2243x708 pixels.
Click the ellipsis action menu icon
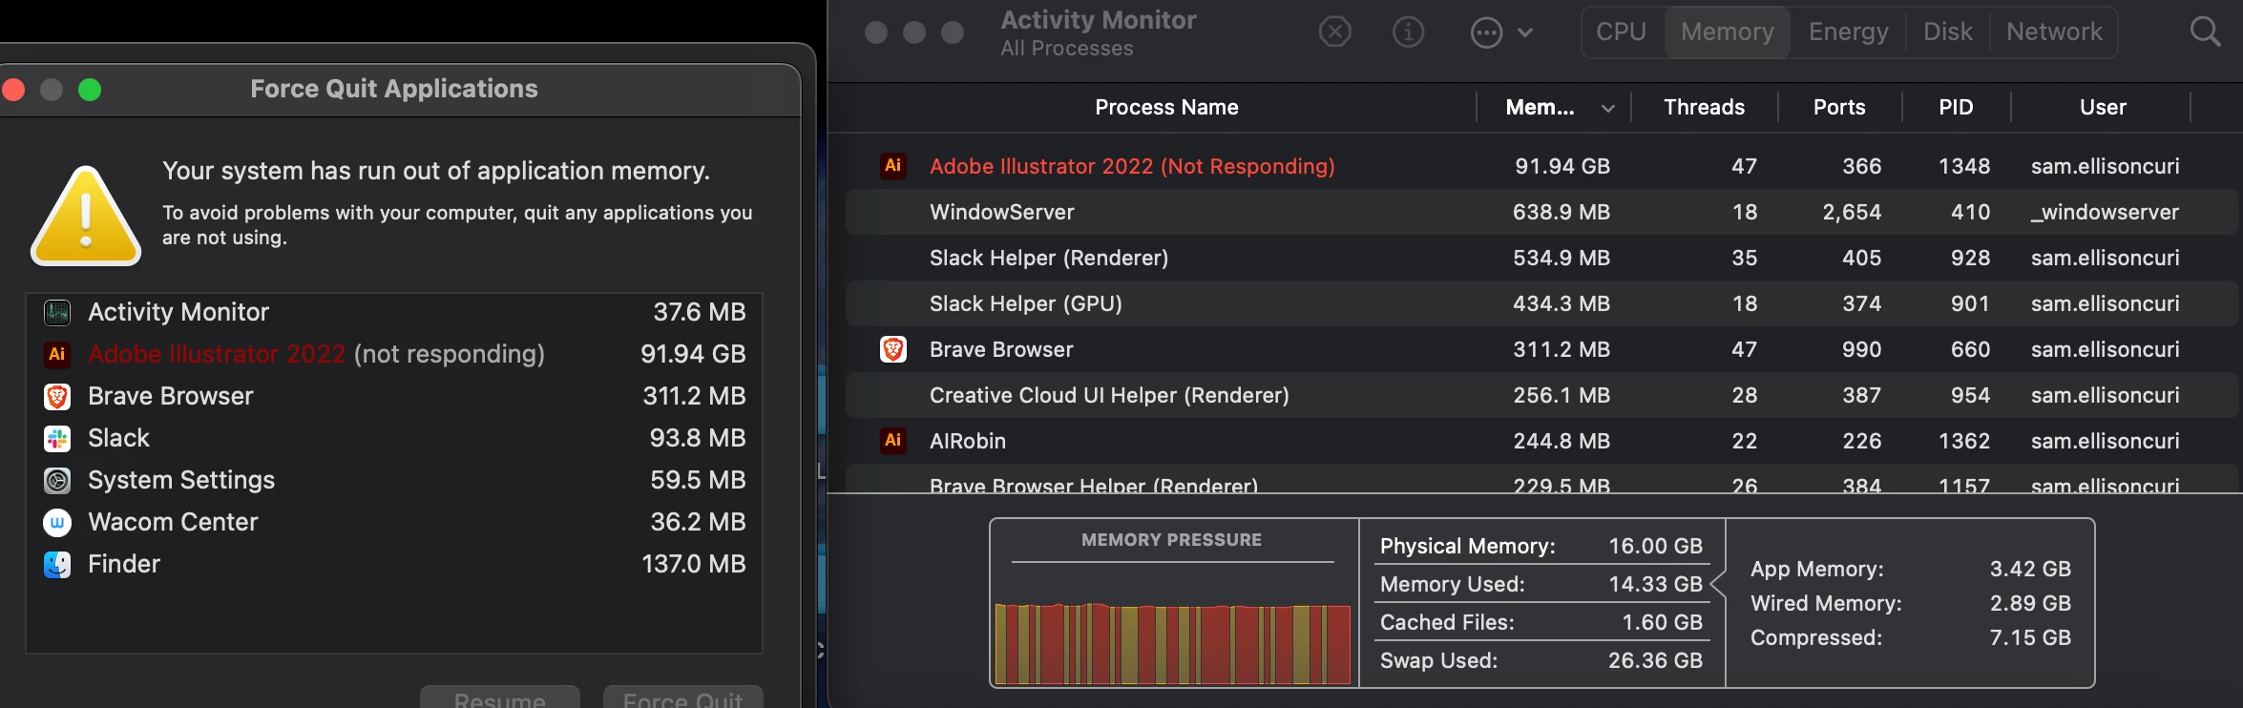tap(1486, 32)
